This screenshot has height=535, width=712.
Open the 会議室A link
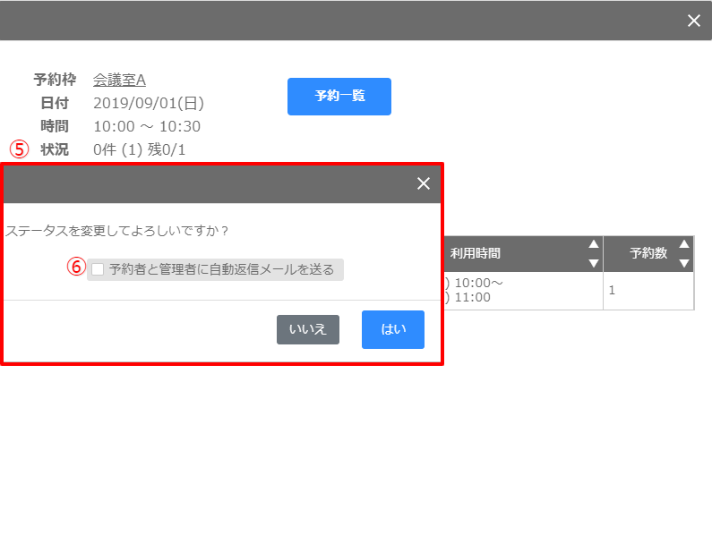pos(119,81)
